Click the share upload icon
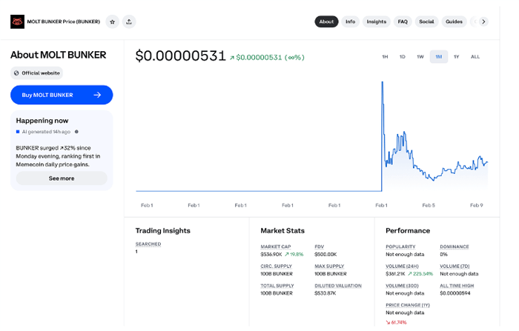 pos(129,21)
